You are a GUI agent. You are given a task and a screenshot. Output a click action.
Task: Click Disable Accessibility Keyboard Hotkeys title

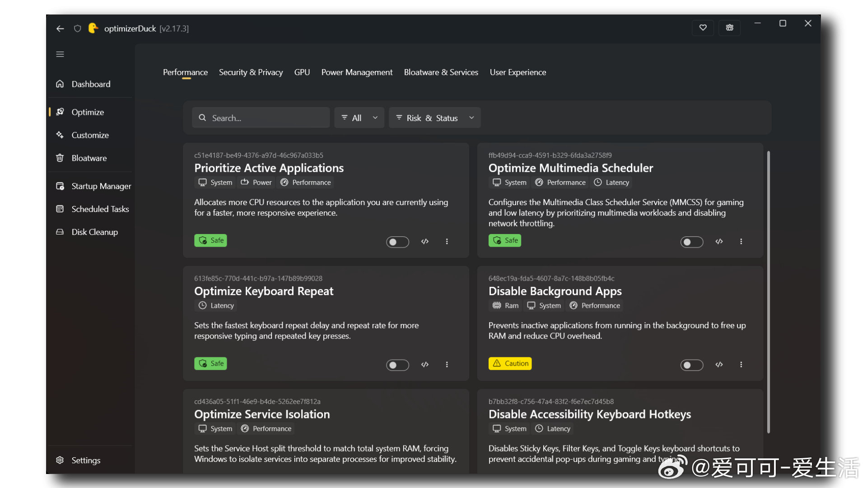click(x=590, y=414)
